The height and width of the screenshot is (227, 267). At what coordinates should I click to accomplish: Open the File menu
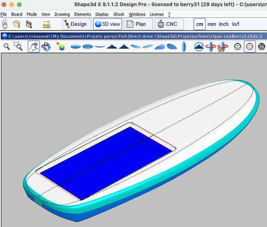(4, 15)
